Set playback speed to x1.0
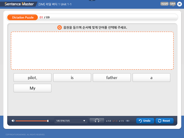The height and width of the screenshot is (138, 184). (x=109, y=121)
